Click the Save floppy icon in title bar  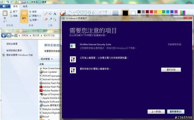click(24, 2)
